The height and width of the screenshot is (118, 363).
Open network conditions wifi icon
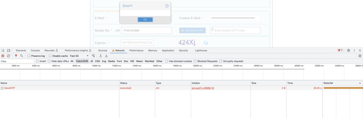(93, 56)
